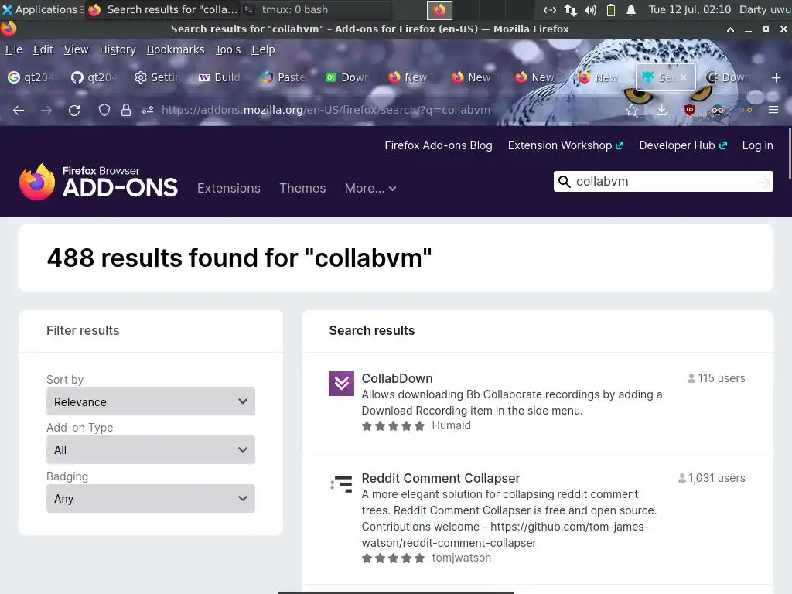Screen dimensions: 792x594
Task: Open the Bookmarks menu
Action: [176, 49]
